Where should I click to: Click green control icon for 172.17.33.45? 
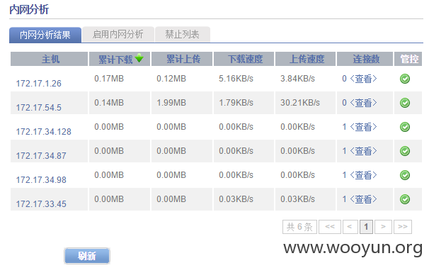405,199
